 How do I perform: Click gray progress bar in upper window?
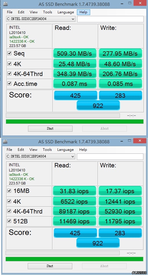pyautogui.click(x=63, y=115)
